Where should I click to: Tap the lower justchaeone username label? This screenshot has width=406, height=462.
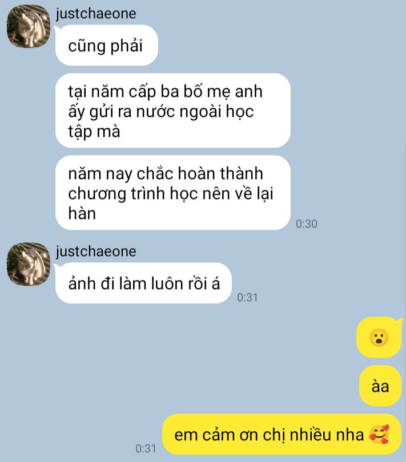96,252
